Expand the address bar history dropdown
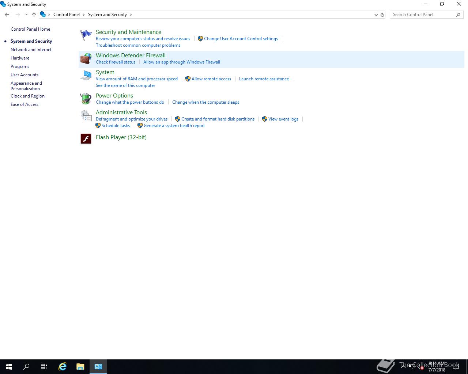 376,15
